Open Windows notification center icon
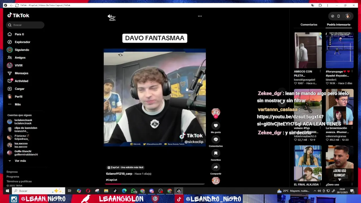 click(x=352, y=191)
